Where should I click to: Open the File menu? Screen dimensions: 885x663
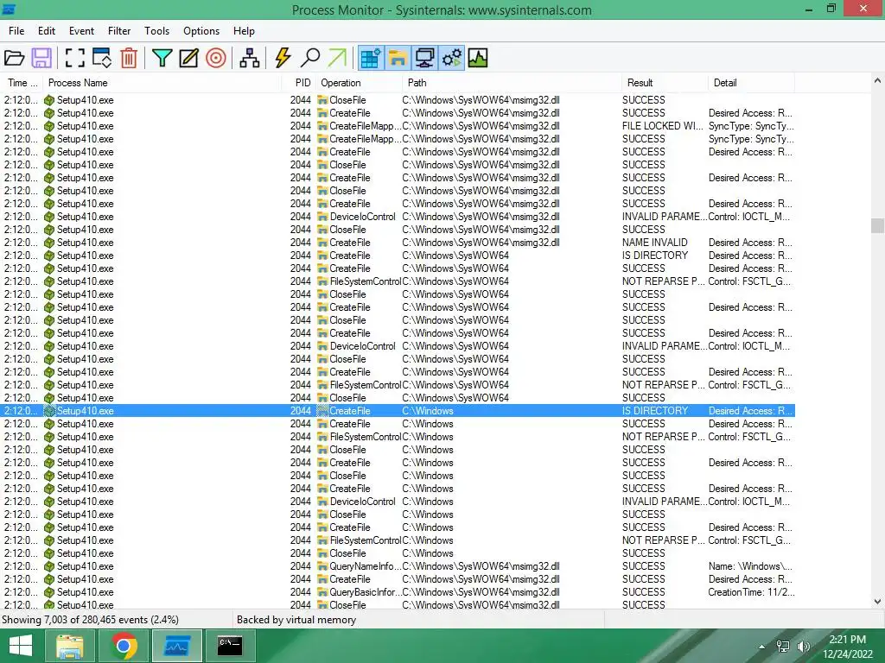[x=16, y=31]
